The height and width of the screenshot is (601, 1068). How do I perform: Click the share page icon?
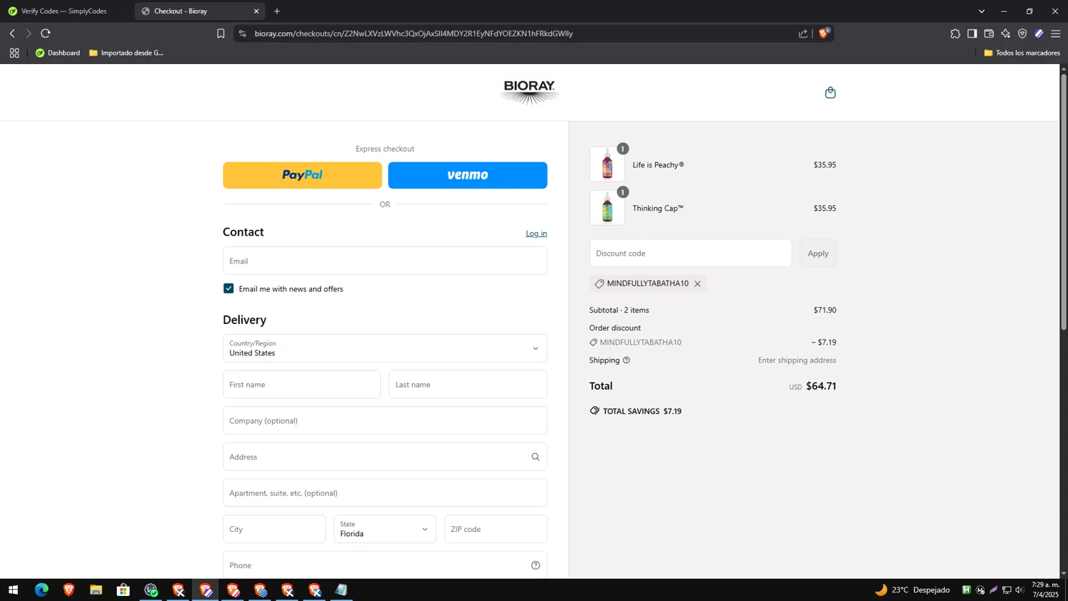(x=803, y=33)
